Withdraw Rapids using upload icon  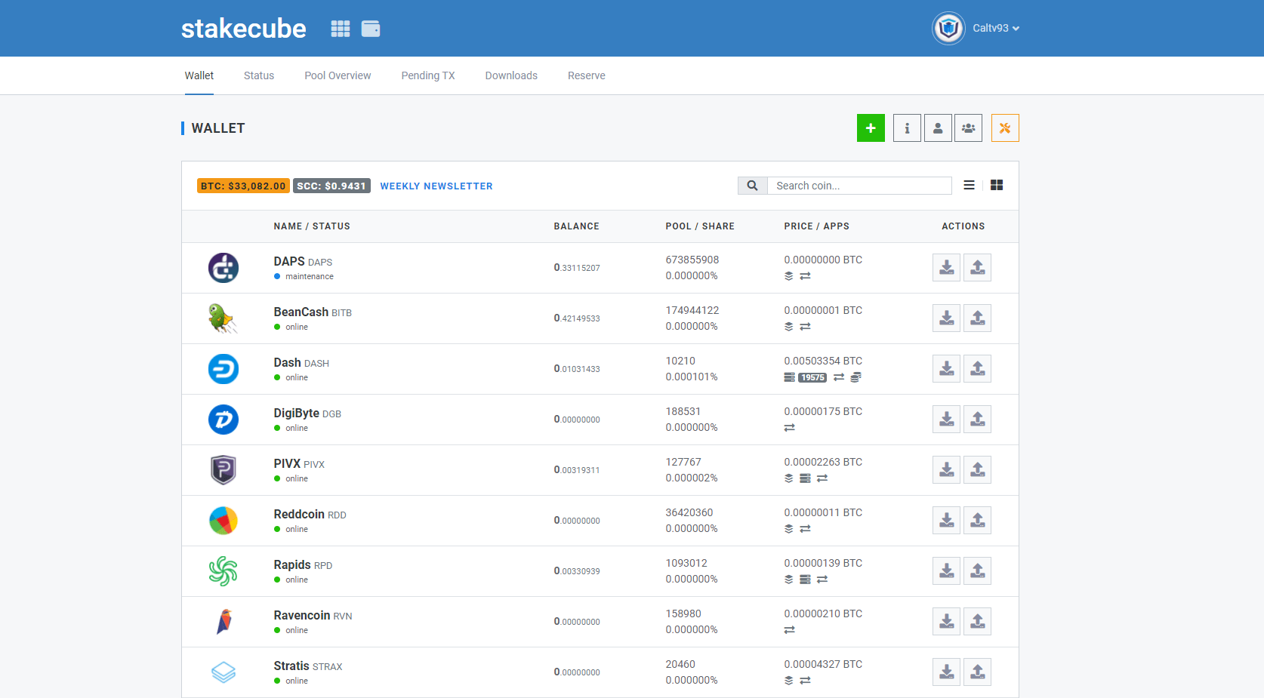[977, 571]
